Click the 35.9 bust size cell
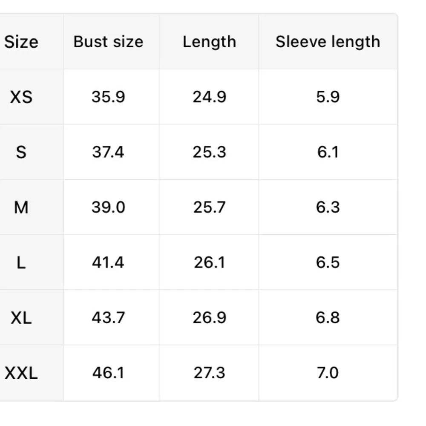 [x=108, y=97]
